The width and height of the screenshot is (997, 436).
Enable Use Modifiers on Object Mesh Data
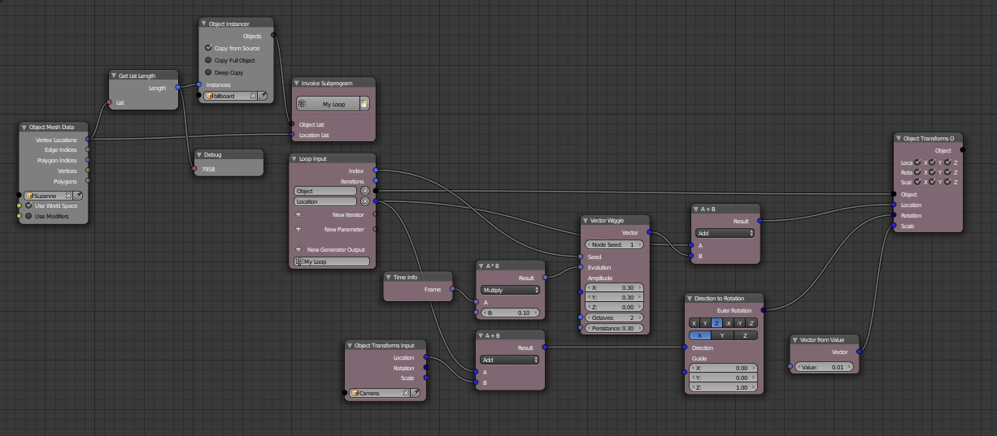click(28, 216)
